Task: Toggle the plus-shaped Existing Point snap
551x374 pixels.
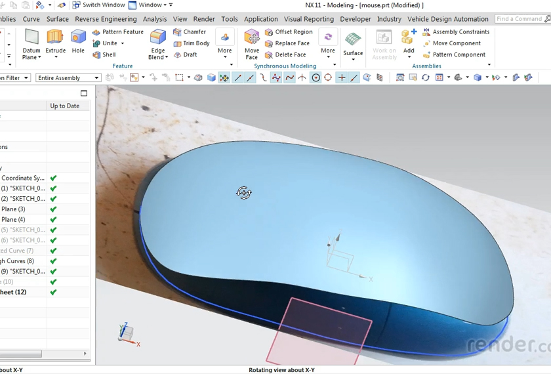Action: (341, 77)
